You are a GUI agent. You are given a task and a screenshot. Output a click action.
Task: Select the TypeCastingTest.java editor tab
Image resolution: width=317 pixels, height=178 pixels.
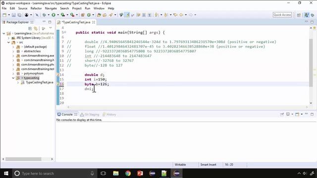tap(76, 22)
